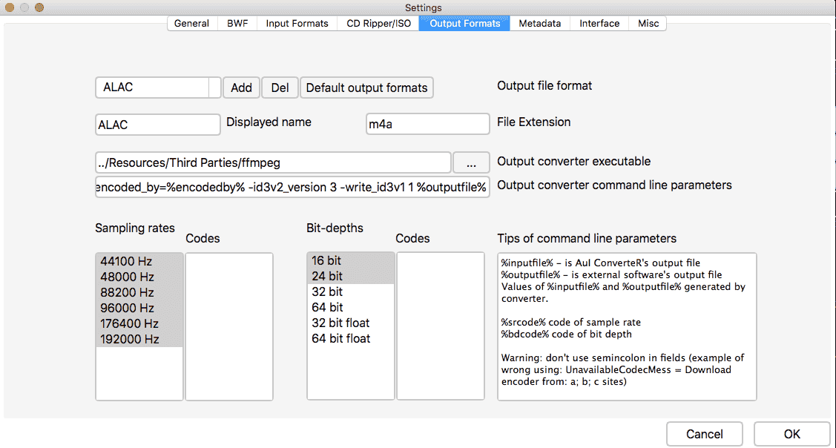Image resolution: width=836 pixels, height=448 pixels.
Task: Cancel the Settings dialog
Action: 704,434
